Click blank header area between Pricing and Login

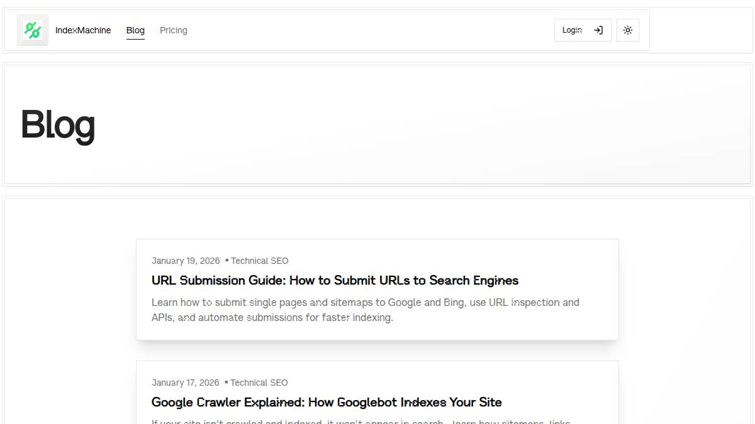coord(371,30)
